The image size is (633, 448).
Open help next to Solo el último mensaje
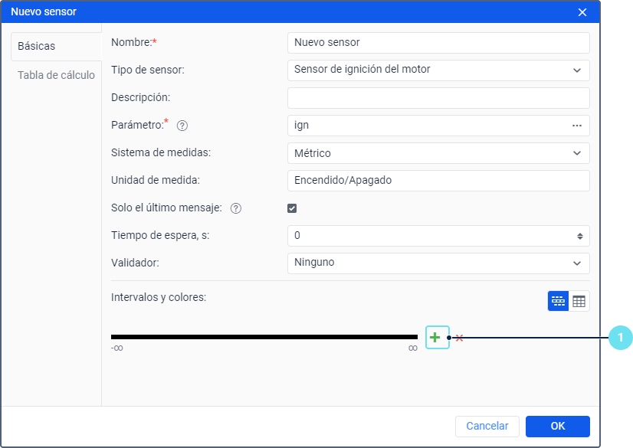coord(236,208)
